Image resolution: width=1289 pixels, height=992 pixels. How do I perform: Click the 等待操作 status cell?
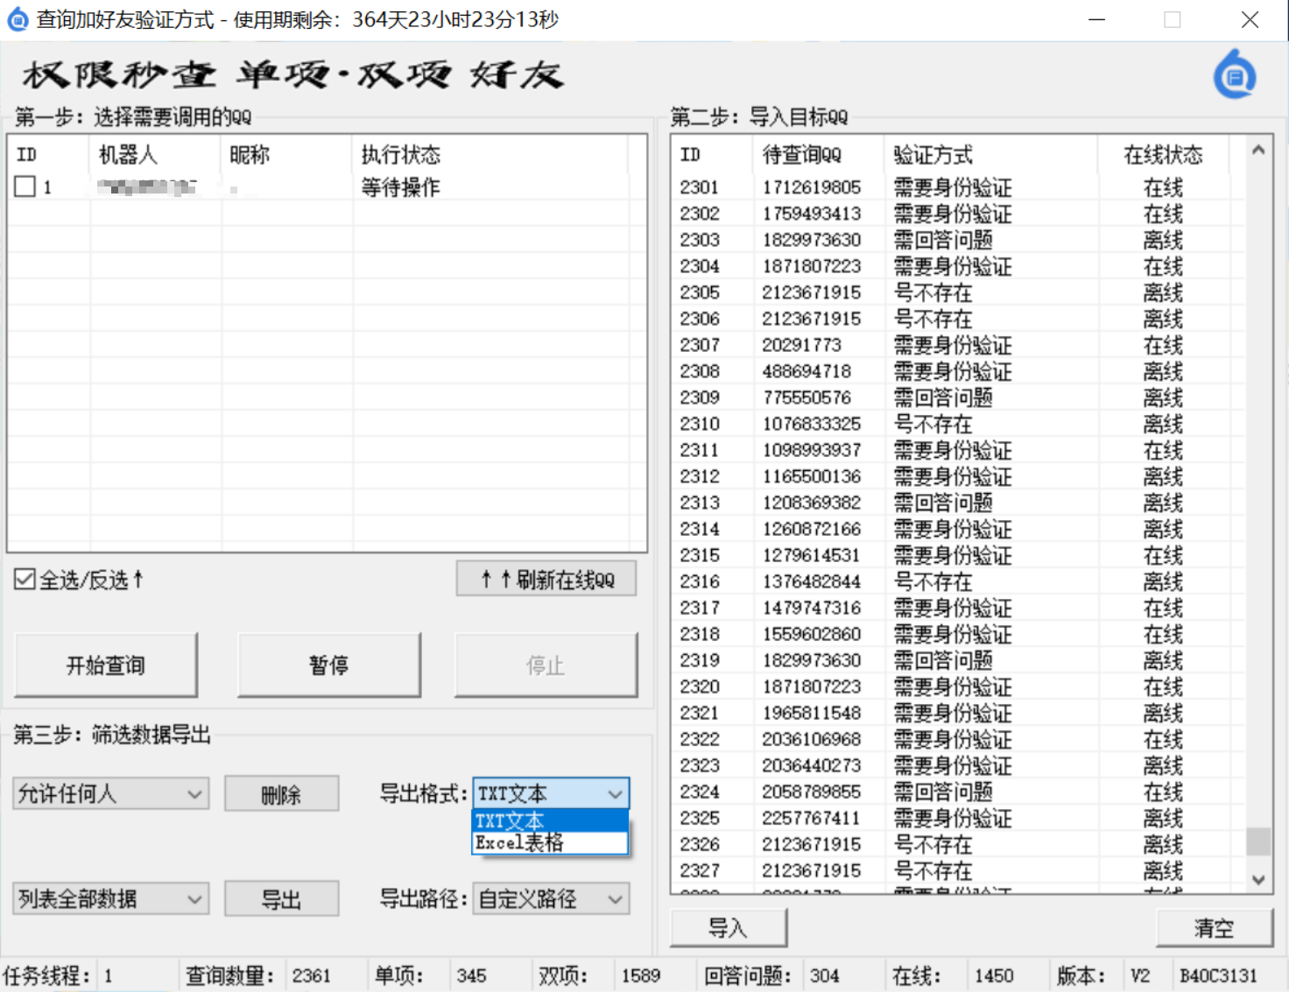pos(400,187)
